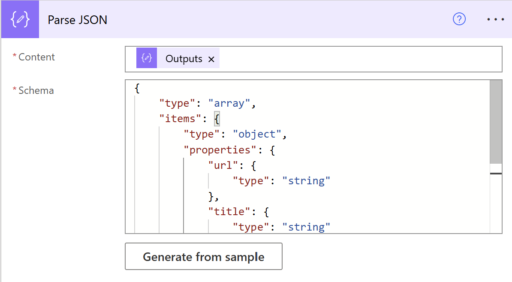Click the highlighted brace after "items"
Viewport: 512px width, 282px height.
(217, 118)
